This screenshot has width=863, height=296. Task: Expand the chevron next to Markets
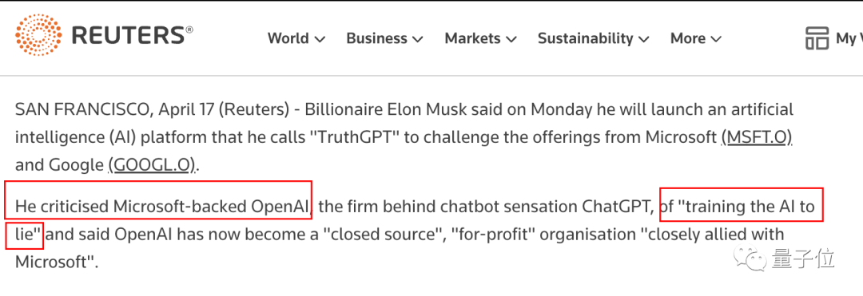click(x=511, y=40)
